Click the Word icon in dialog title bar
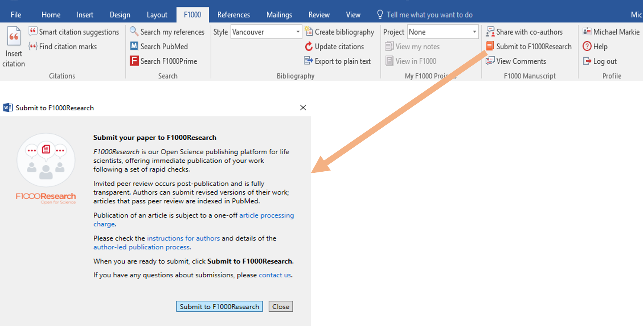The height and width of the screenshot is (326, 643). point(8,108)
